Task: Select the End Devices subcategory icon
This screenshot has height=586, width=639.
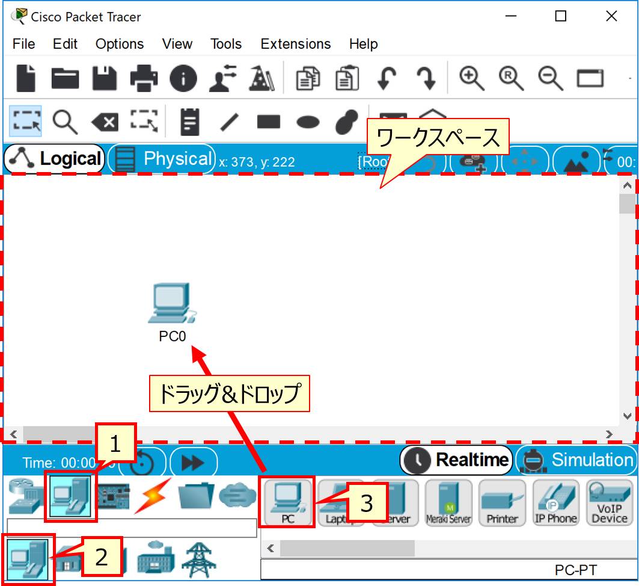Action: [x=28, y=560]
